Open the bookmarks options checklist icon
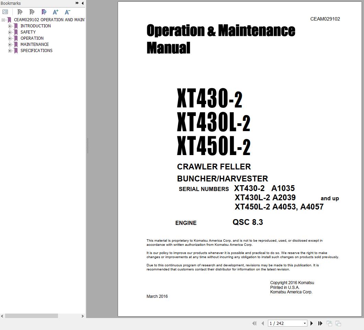Viewport: 364px width, 330px height. (x=5, y=12)
